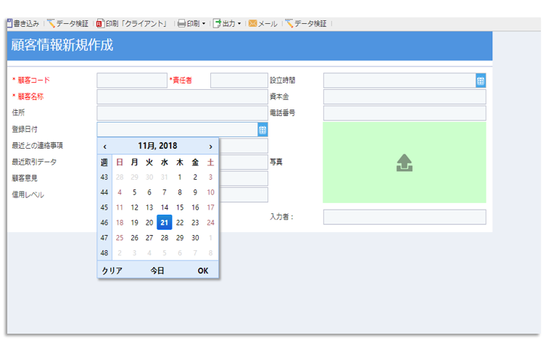
Task: Click 今日 button in calendar
Action: pyautogui.click(x=157, y=271)
